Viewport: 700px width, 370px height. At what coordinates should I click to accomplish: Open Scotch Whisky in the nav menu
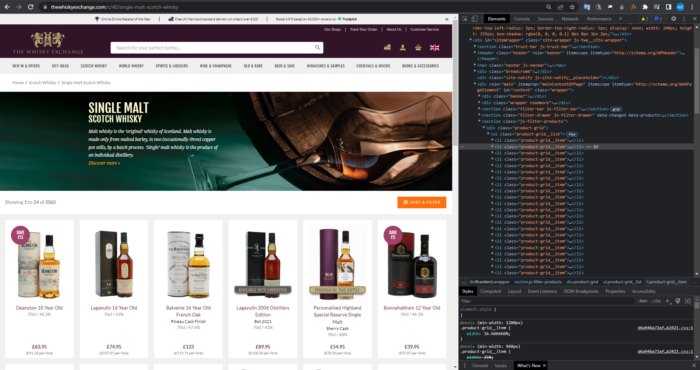click(94, 66)
